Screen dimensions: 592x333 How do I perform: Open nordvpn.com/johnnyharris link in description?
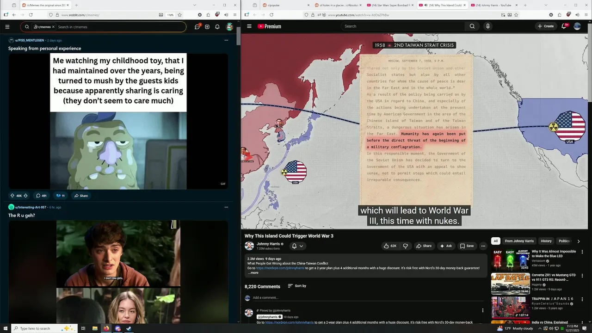(x=280, y=268)
